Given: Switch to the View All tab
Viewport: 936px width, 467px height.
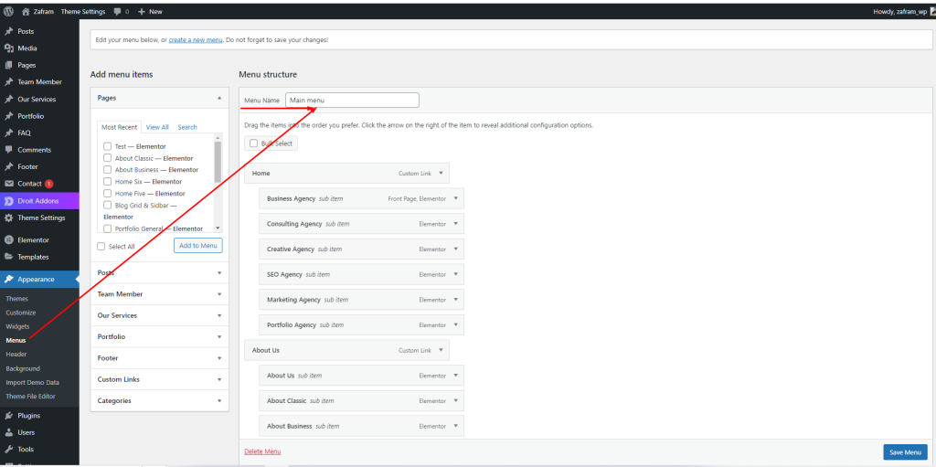Looking at the screenshot, I should (157, 127).
